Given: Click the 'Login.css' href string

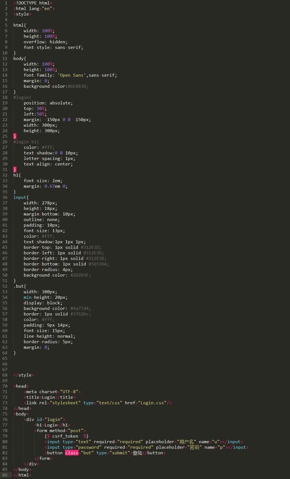Looking at the screenshot, I should click(x=152, y=402).
